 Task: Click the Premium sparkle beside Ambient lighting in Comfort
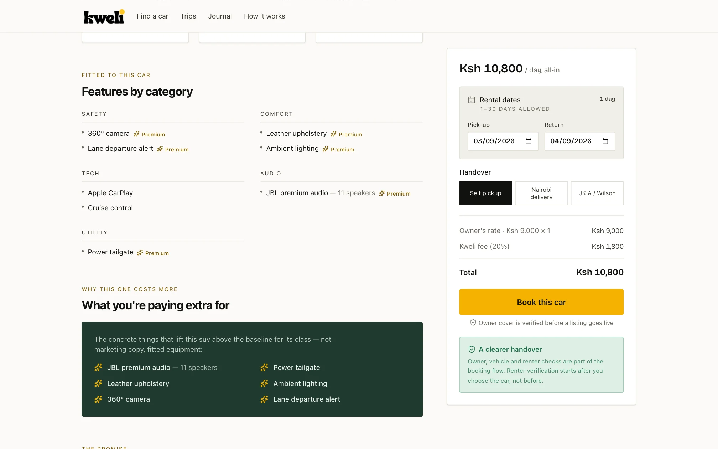[x=326, y=149]
